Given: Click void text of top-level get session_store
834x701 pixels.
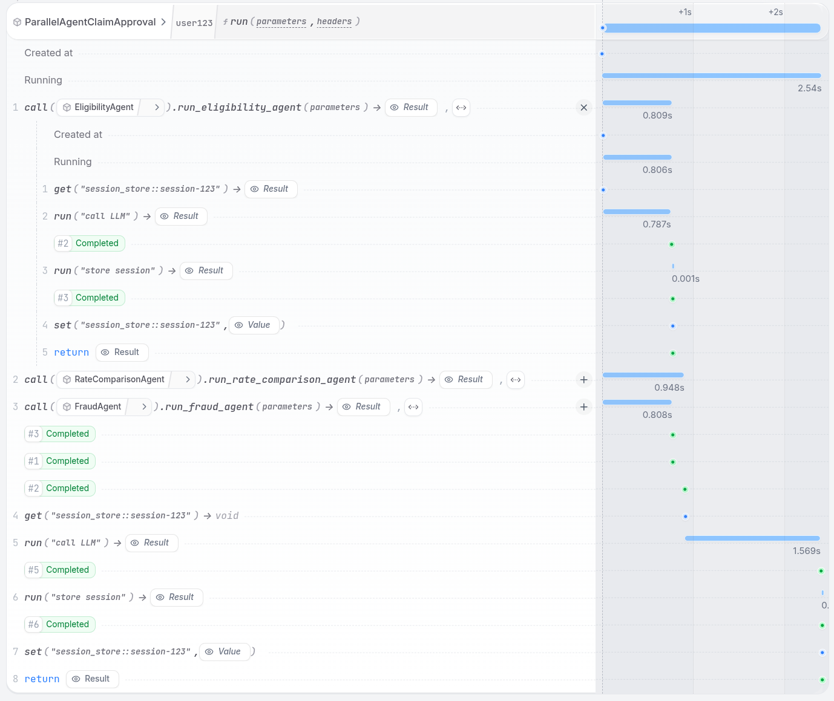Looking at the screenshot, I should coord(227,515).
